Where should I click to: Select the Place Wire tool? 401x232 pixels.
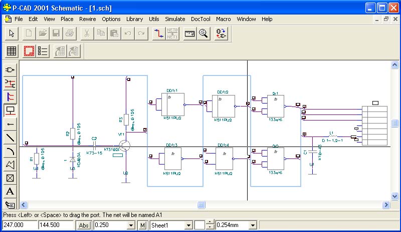(10, 83)
